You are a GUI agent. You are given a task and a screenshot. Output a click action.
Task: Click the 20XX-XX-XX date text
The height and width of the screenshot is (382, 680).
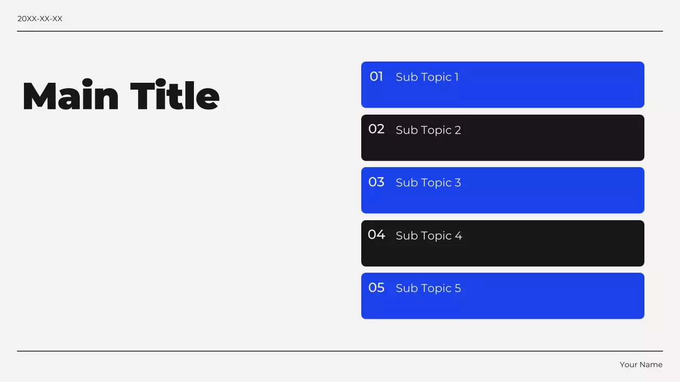(40, 19)
